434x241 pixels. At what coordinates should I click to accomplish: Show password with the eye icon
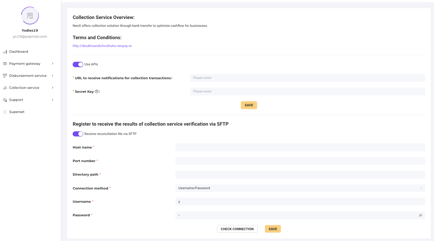click(x=420, y=215)
